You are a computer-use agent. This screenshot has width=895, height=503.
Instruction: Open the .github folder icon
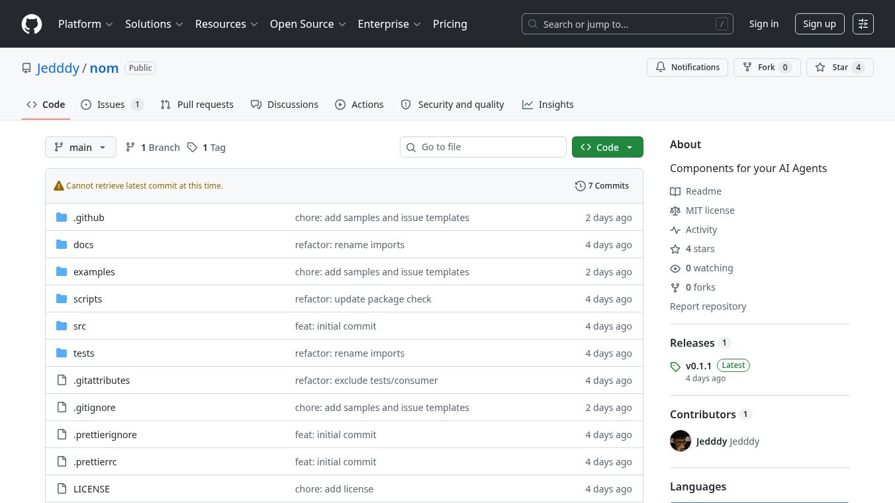[62, 218]
